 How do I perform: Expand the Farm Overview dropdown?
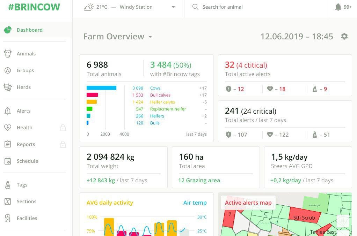tap(150, 37)
